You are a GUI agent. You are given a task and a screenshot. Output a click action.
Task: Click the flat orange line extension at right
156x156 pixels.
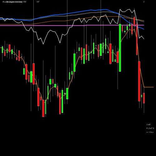tap(149, 87)
